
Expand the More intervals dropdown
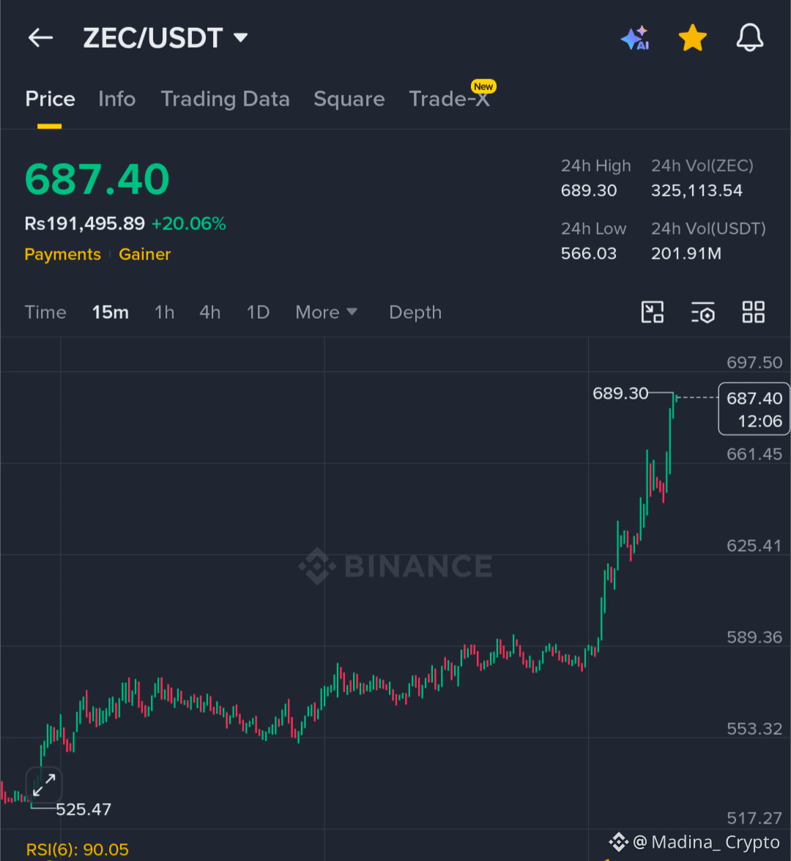[327, 312]
